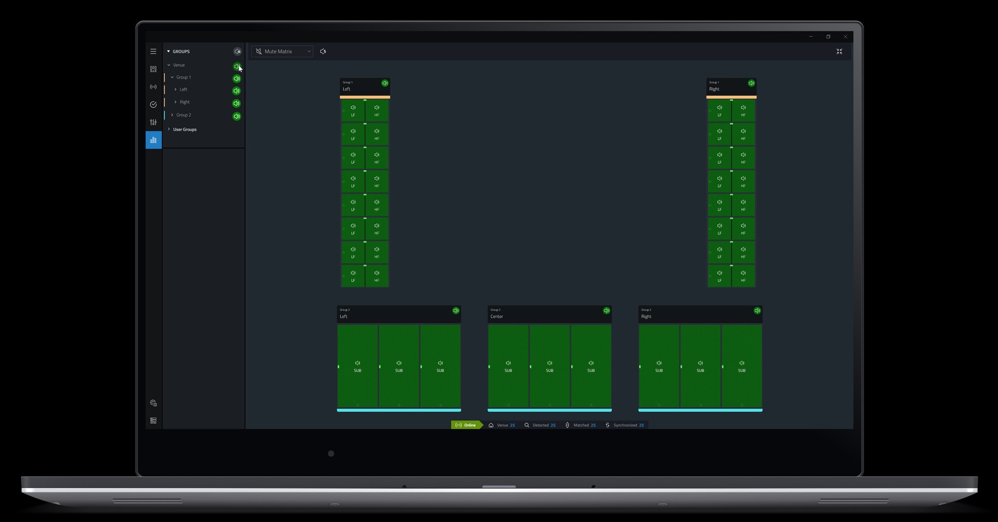Expand the Left tree node
Image resolution: width=998 pixels, height=522 pixels.
click(176, 89)
